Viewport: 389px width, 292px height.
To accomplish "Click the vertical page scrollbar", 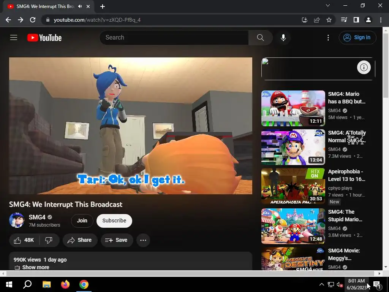I will tap(386, 66).
